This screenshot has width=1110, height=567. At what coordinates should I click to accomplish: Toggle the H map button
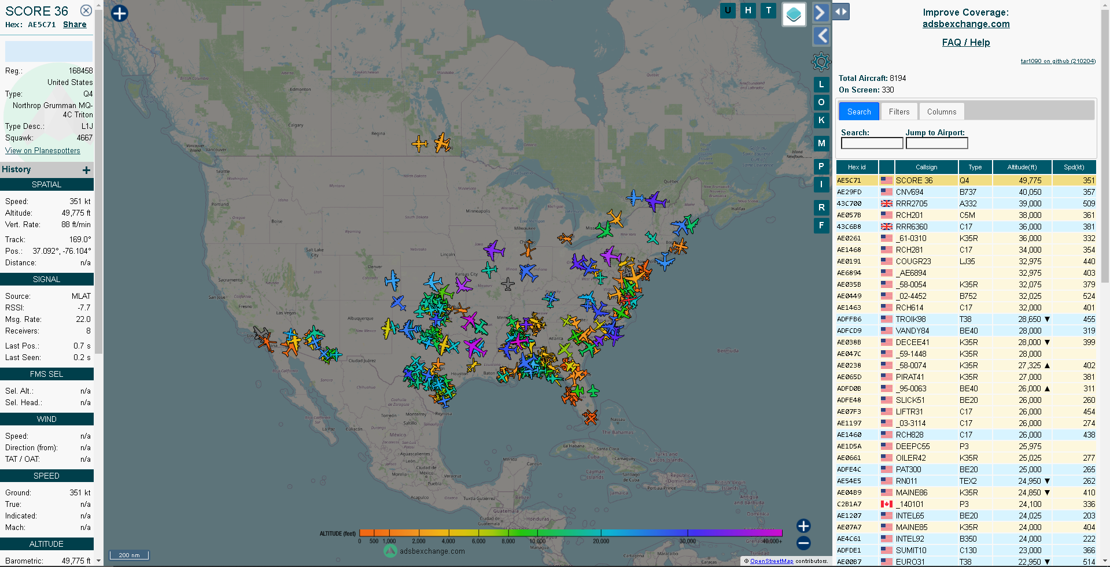click(x=748, y=10)
